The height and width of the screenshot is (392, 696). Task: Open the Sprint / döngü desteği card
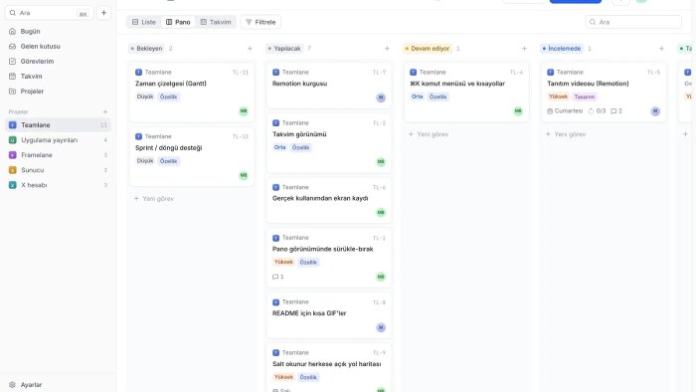(x=192, y=157)
